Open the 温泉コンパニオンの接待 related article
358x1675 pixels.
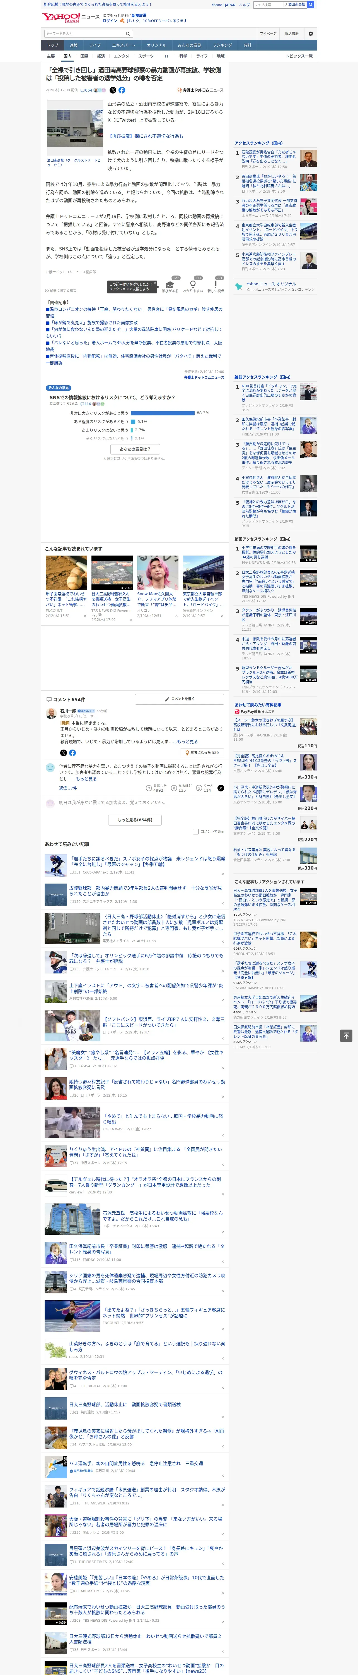[134, 312]
